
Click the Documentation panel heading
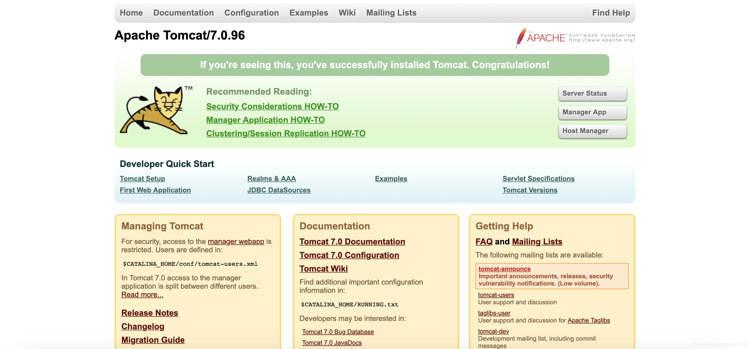coord(335,226)
